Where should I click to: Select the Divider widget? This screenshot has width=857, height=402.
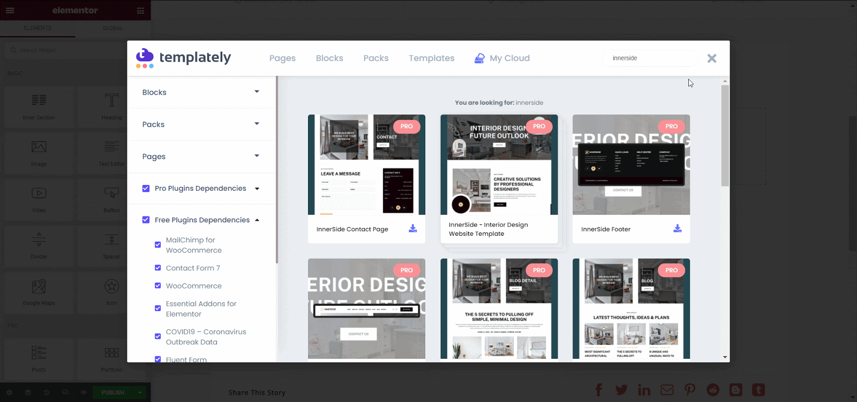39,246
